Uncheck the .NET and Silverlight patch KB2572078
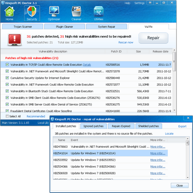 [7, 71]
